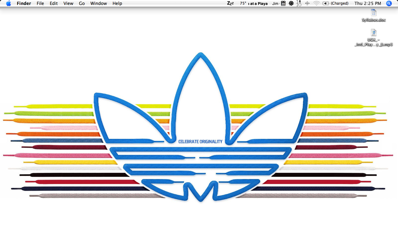Click the Zzz sleep menu bar icon
Screen dimensions: 398x248
(230, 3)
